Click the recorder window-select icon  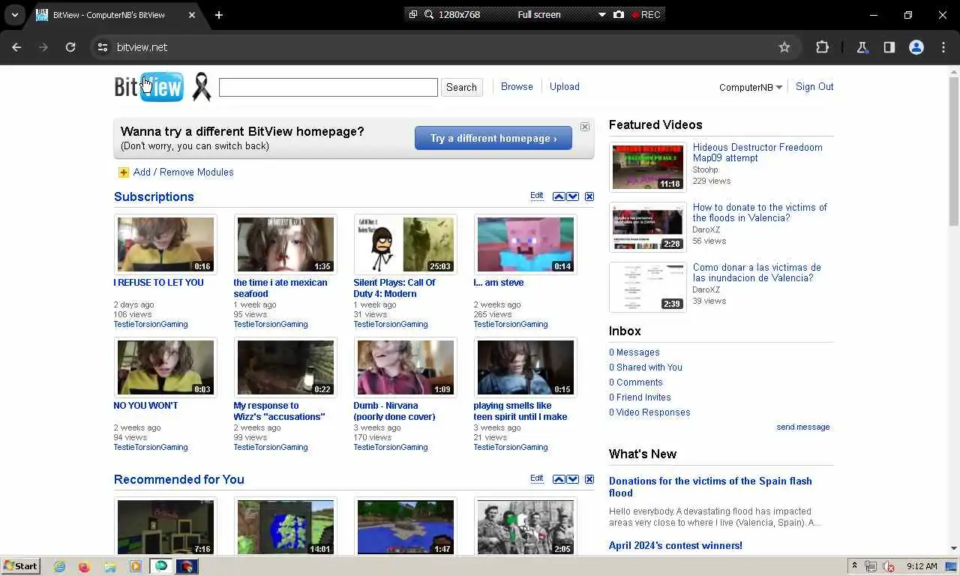[x=412, y=14]
